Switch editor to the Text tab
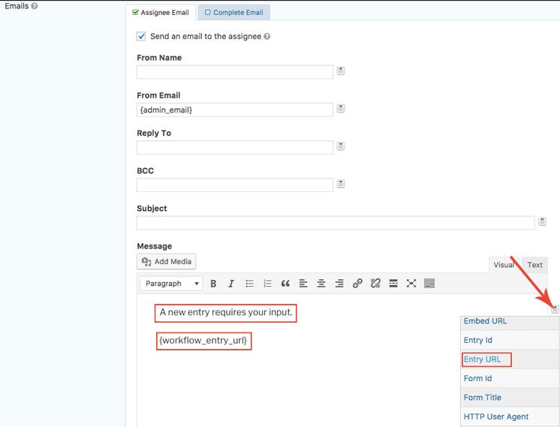Image resolution: width=560 pixels, height=427 pixels. click(x=534, y=265)
